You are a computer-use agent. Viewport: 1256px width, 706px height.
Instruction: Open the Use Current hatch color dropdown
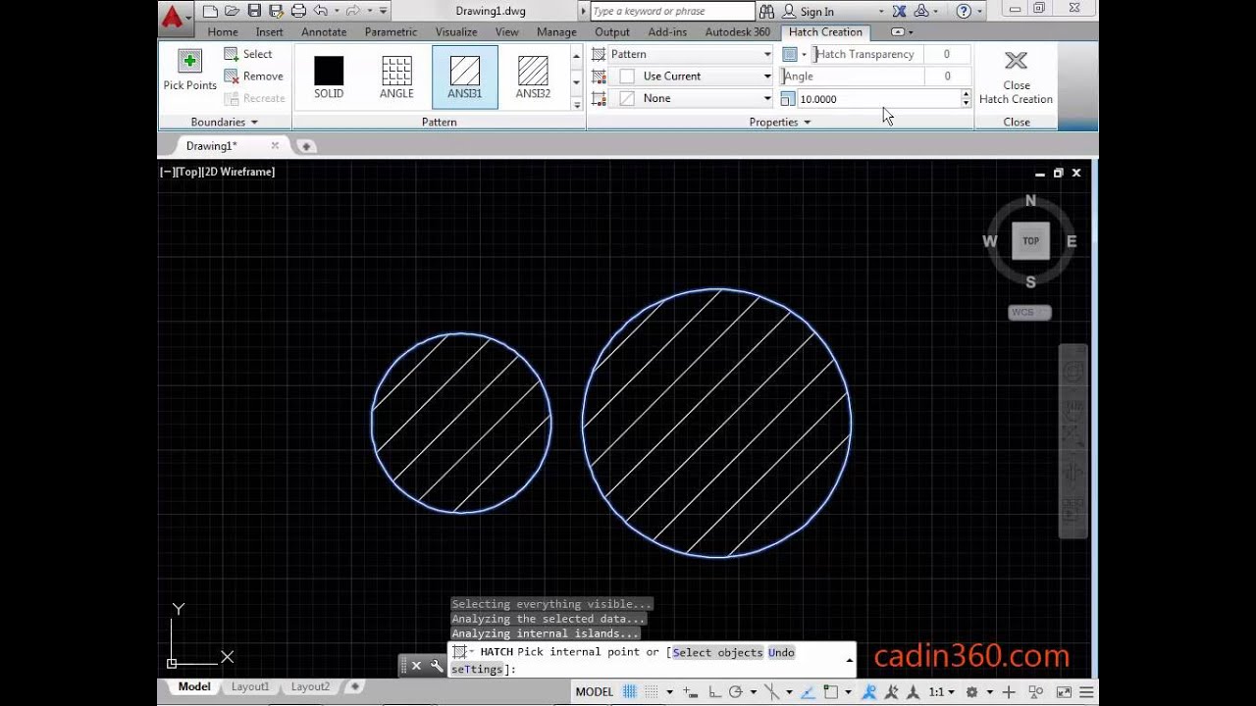[691, 76]
